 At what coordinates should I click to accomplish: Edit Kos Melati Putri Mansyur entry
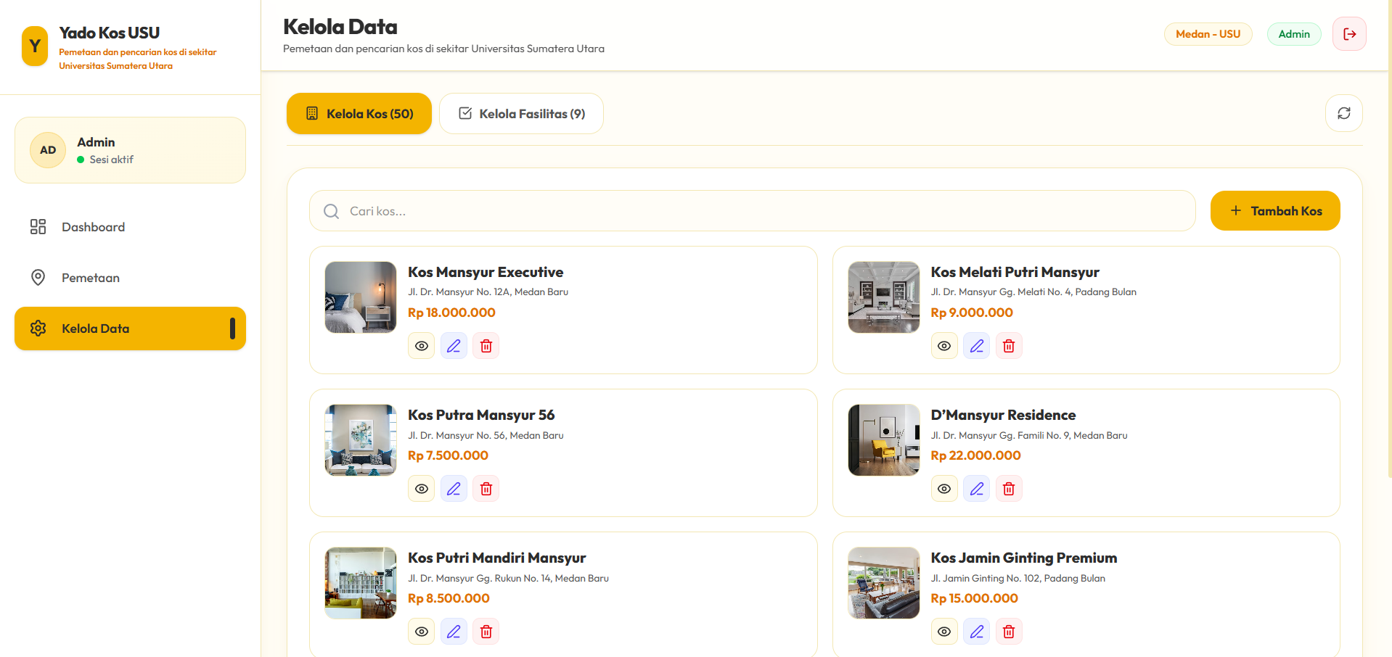977,346
